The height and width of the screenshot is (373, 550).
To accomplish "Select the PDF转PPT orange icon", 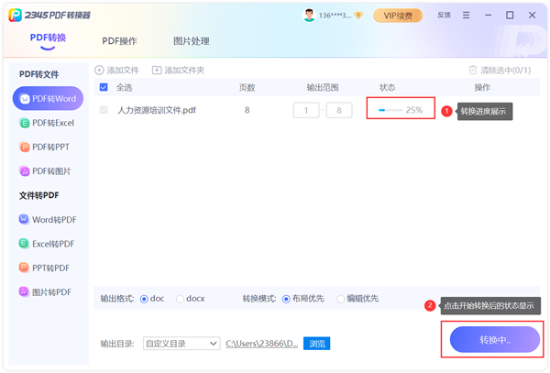I will (24, 147).
